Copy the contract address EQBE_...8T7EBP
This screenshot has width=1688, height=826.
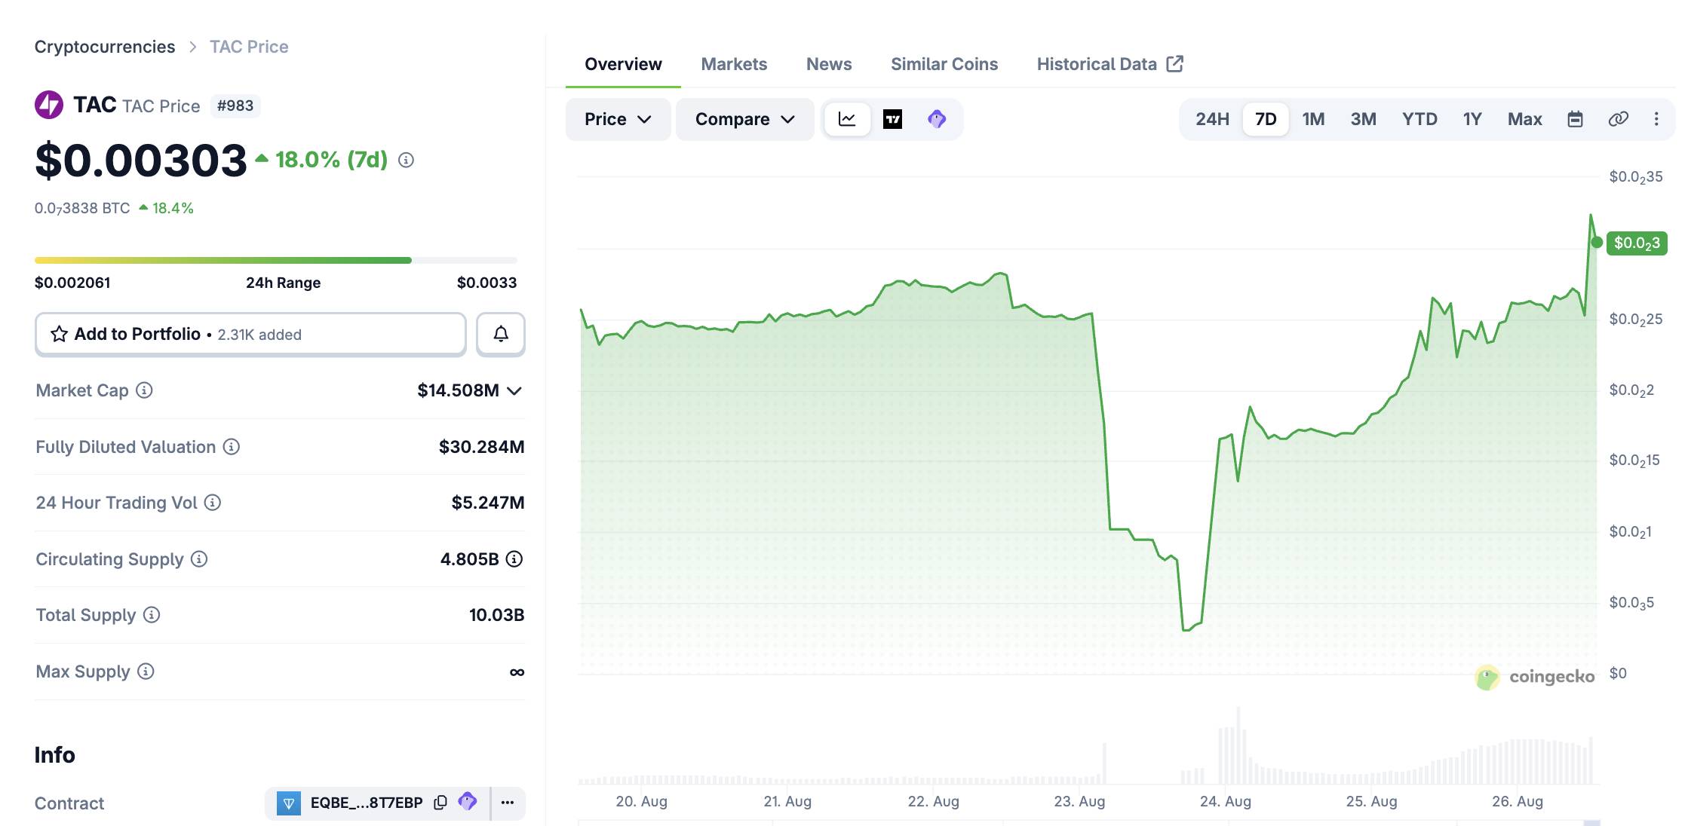pos(440,803)
